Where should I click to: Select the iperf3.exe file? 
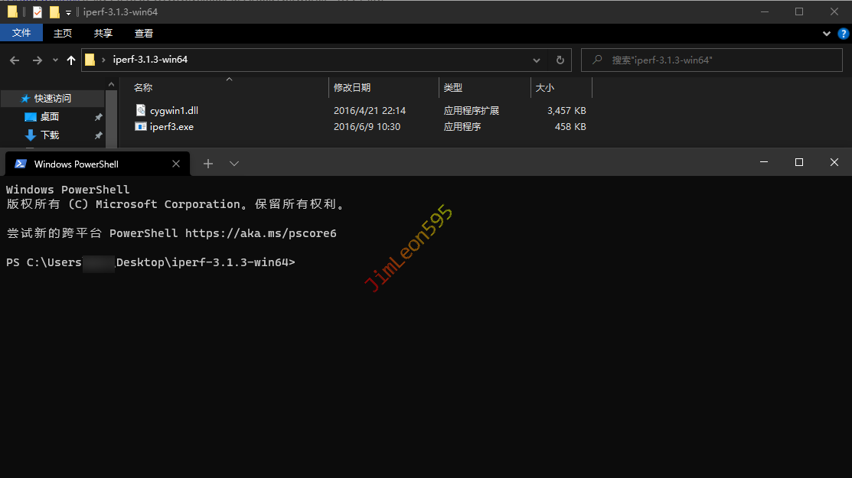click(171, 127)
